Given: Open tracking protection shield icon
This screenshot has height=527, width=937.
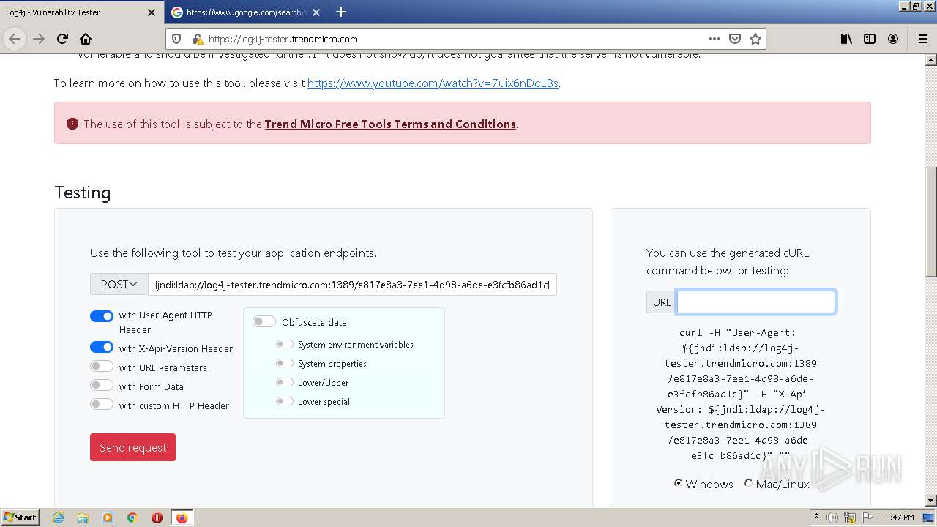Looking at the screenshot, I should point(176,39).
